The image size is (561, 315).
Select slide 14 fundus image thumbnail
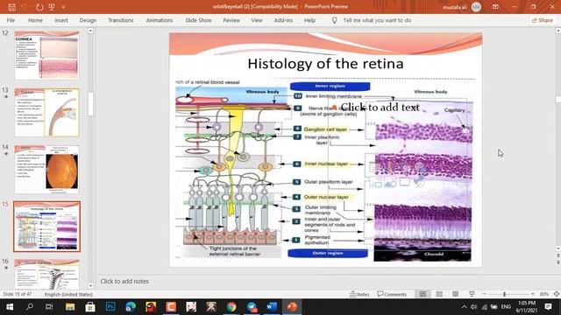[46, 169]
